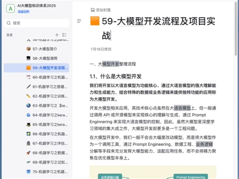This screenshot has width=239, height=179.
Task: Click the heading 一、大模型开发整理流程
Action: tap(113, 64)
